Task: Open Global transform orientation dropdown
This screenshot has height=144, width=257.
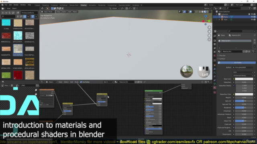Action: click(114, 8)
